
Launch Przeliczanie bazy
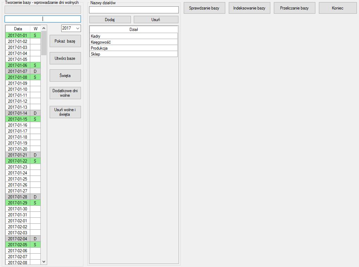(295, 8)
